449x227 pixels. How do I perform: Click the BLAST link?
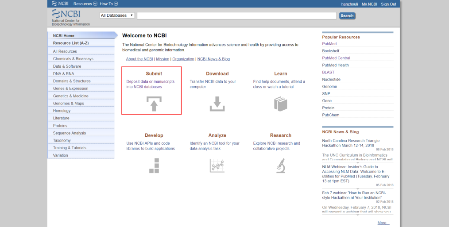coord(328,72)
